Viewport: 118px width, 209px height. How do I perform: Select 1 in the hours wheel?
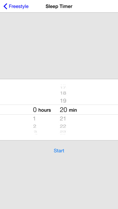coord(34,119)
